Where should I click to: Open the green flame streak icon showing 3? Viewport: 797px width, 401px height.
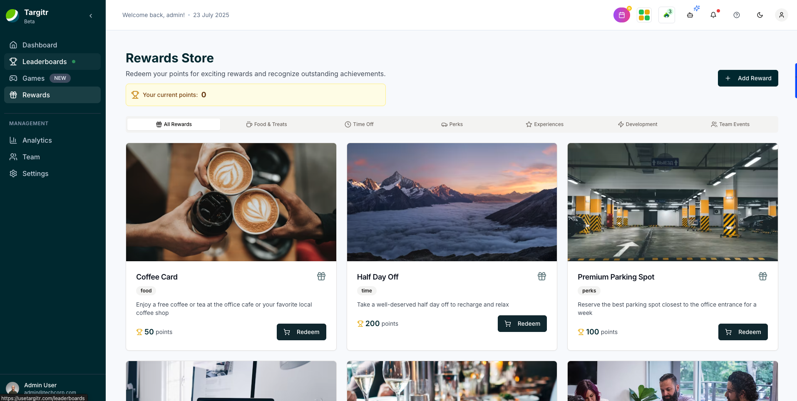667,15
